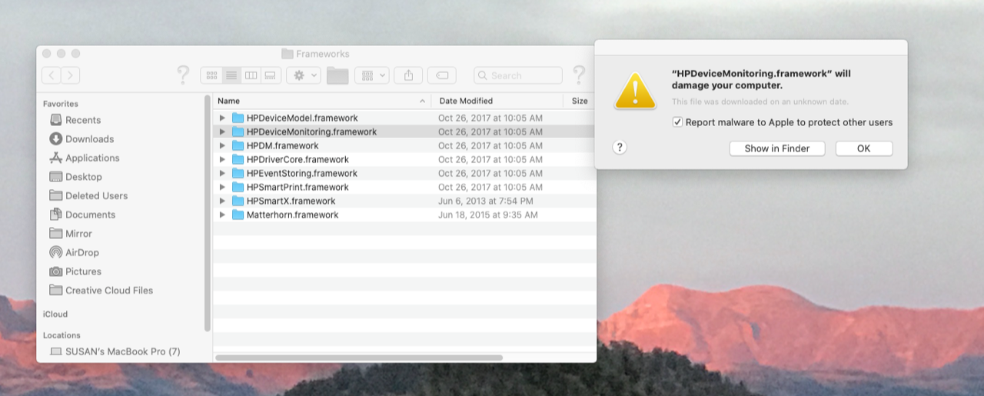The width and height of the screenshot is (984, 396).
Task: Switch Finder to column view
Action: (251, 75)
